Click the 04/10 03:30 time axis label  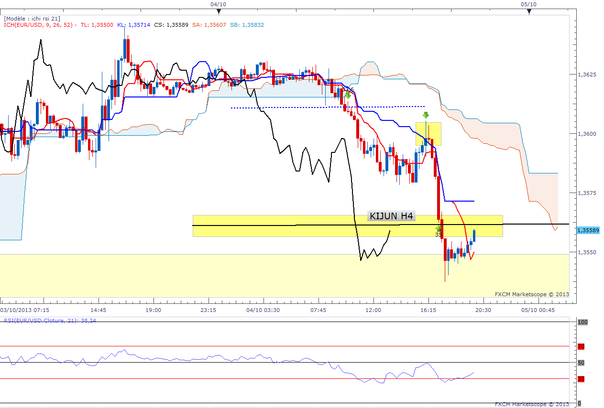tap(263, 310)
